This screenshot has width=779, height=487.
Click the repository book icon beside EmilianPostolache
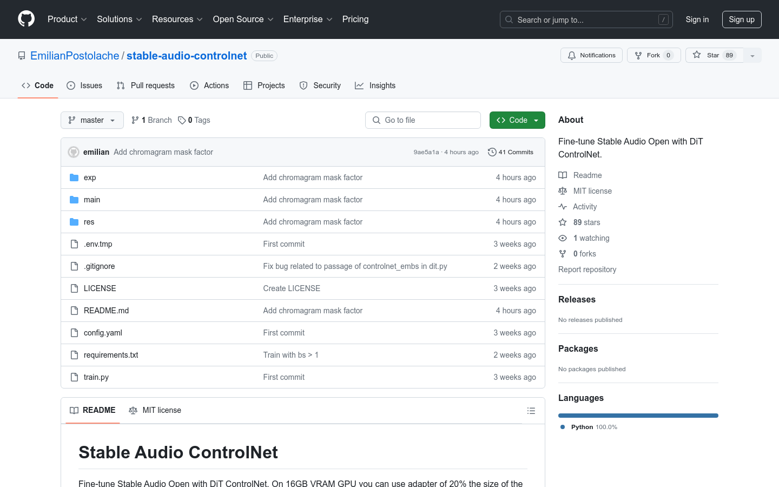coord(22,56)
